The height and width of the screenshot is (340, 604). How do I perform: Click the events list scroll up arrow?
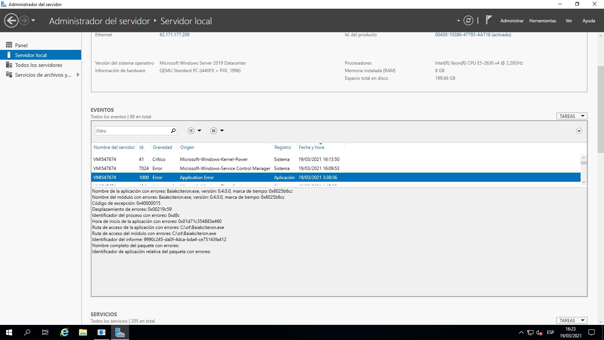coord(584,158)
